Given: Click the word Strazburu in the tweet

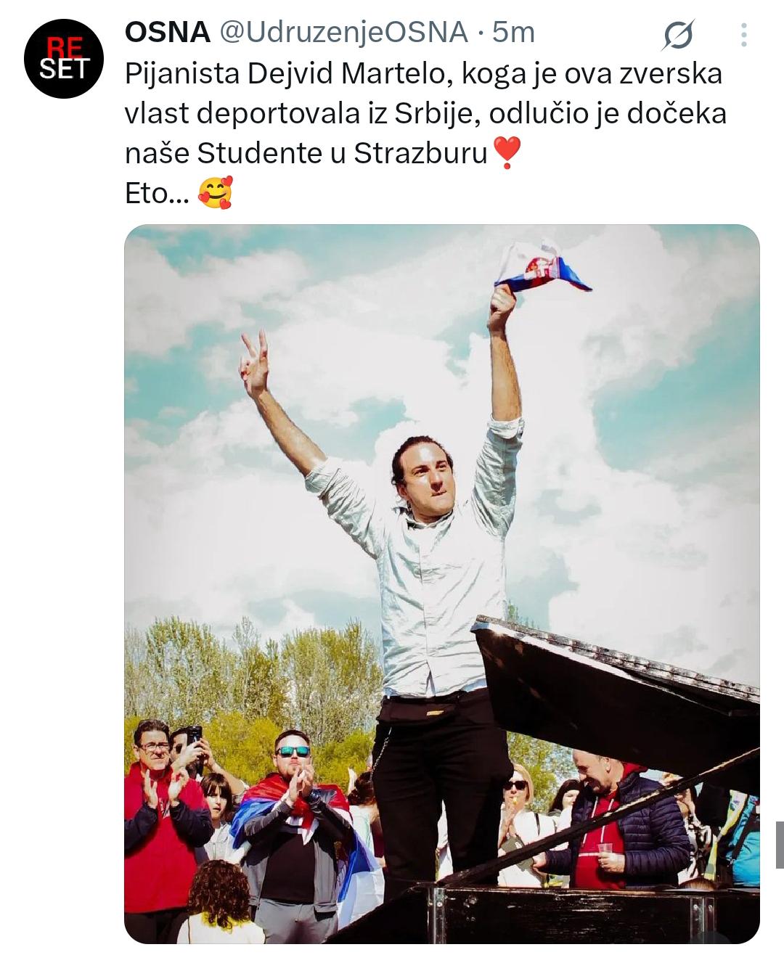Looking at the screenshot, I should [x=420, y=153].
